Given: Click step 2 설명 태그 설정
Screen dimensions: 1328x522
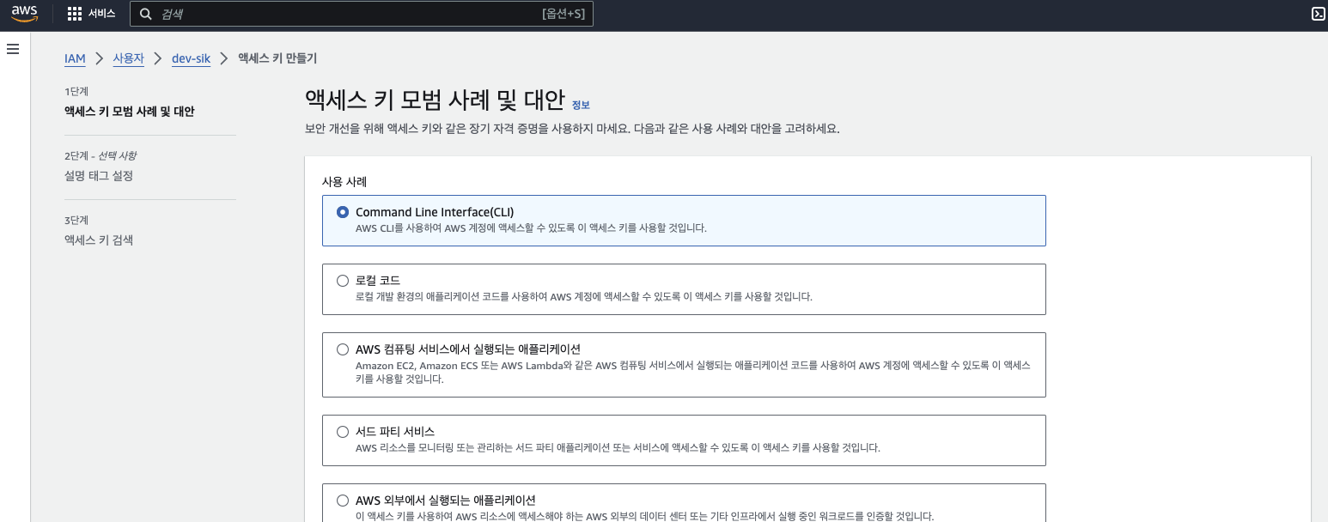Looking at the screenshot, I should point(99,176).
